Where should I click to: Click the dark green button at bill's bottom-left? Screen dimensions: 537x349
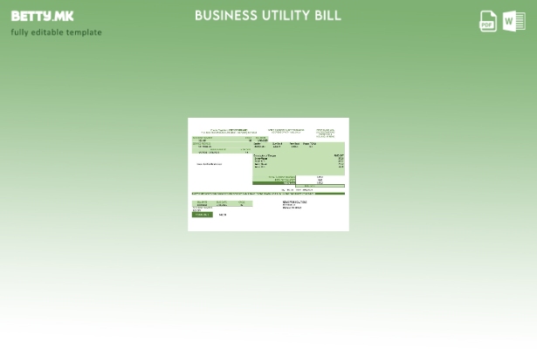pyautogui.click(x=201, y=215)
